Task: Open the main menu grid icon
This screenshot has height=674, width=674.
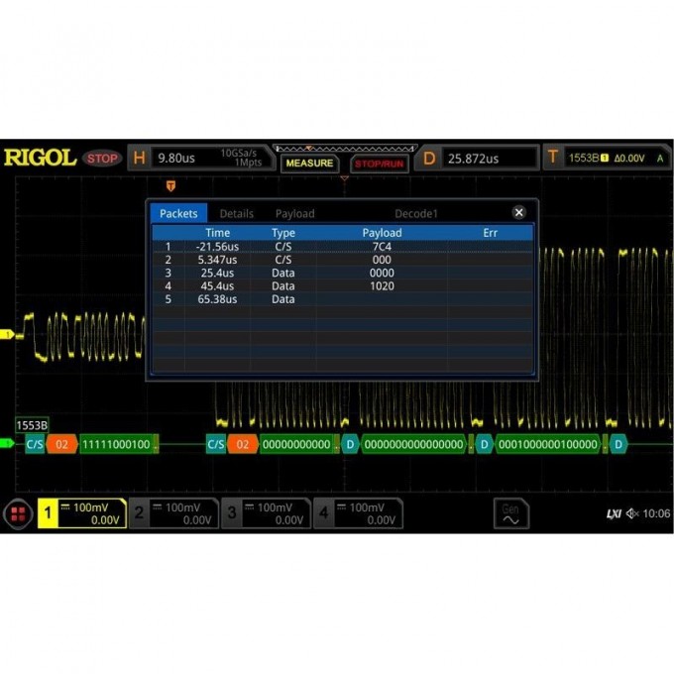Action: point(18,513)
